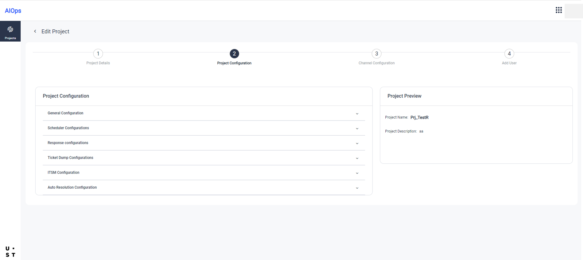The image size is (583, 260).
Task: Go to step 1 Project Details
Action: click(x=98, y=54)
